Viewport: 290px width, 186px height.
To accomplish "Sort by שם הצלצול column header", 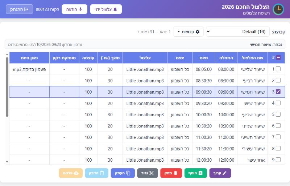I will tap(252, 58).
